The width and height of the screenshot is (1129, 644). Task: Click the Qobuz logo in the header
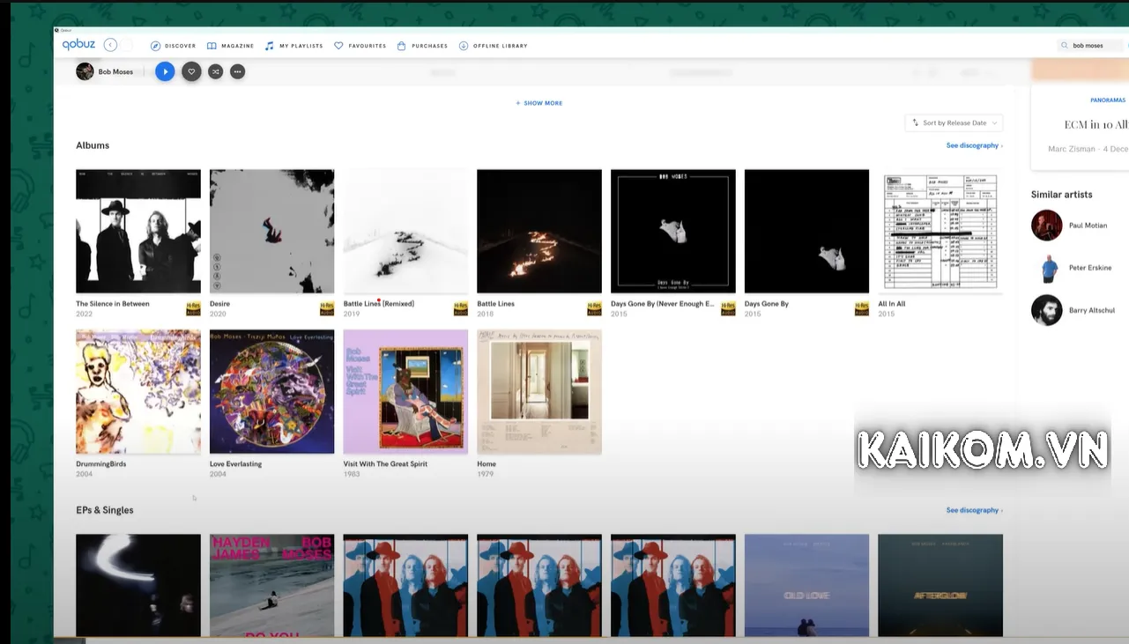click(x=78, y=45)
